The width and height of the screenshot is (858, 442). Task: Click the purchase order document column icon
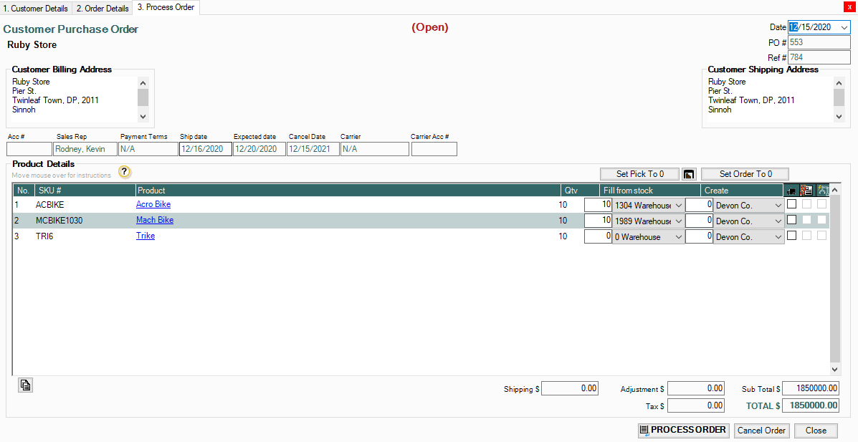(806, 191)
